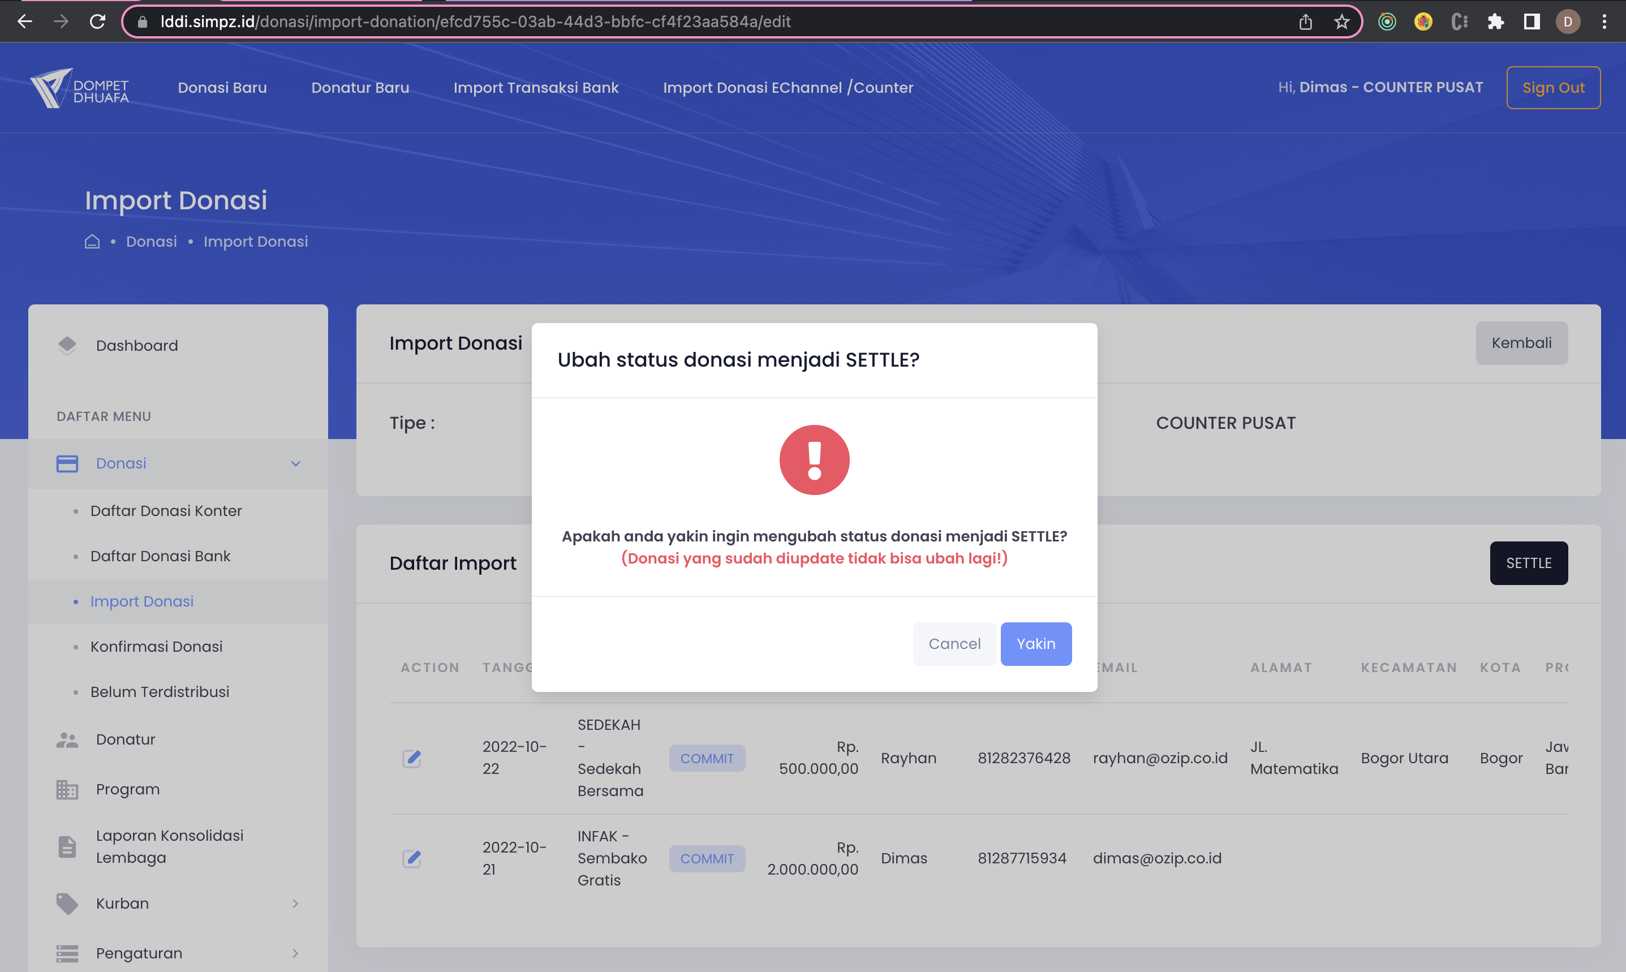Click the edit pencil icon for Dimas row
The width and height of the screenshot is (1626, 972).
[x=411, y=858]
